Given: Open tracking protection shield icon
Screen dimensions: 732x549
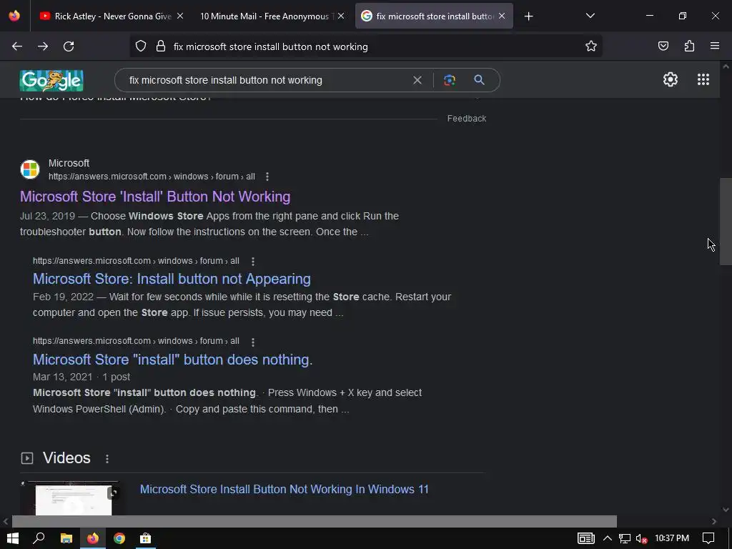Looking at the screenshot, I should click(x=141, y=46).
